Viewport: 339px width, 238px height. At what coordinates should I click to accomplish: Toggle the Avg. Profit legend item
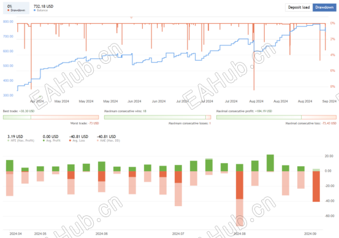click(x=51, y=140)
